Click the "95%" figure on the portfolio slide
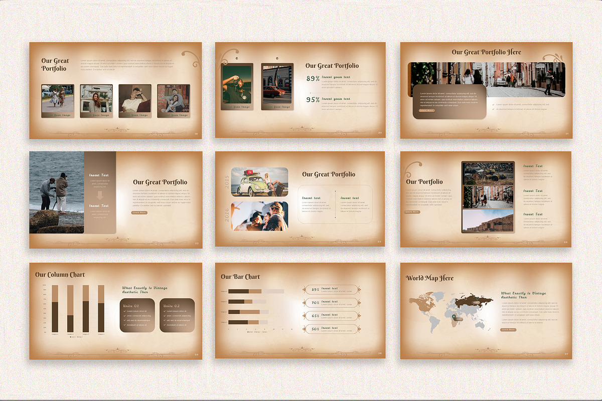 tap(313, 100)
